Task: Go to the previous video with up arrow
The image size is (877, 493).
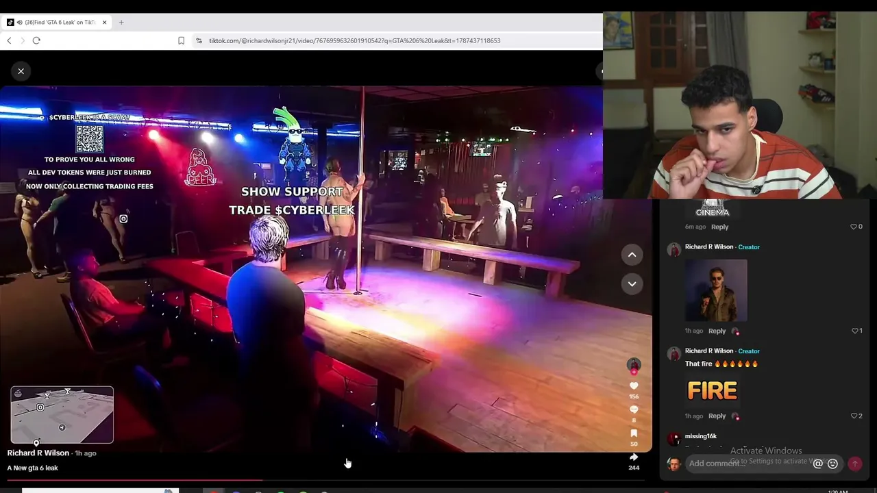Action: (x=632, y=255)
